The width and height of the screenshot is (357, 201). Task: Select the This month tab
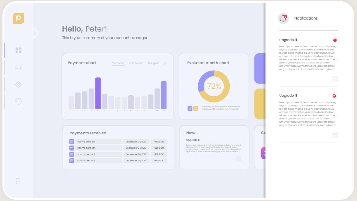click(118, 63)
